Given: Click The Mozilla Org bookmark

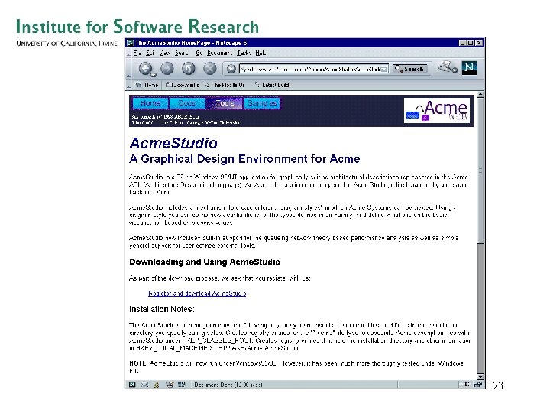Looking at the screenshot, I should (225, 85).
